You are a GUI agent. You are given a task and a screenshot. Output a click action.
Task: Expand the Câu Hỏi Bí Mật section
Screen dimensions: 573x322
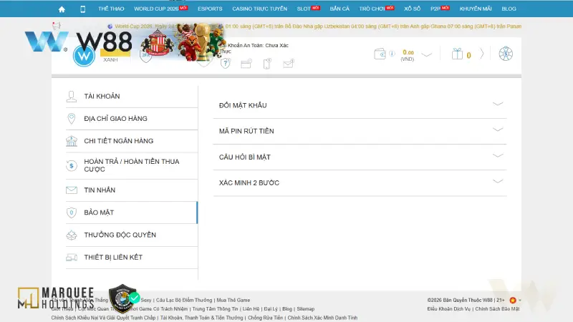(360, 157)
